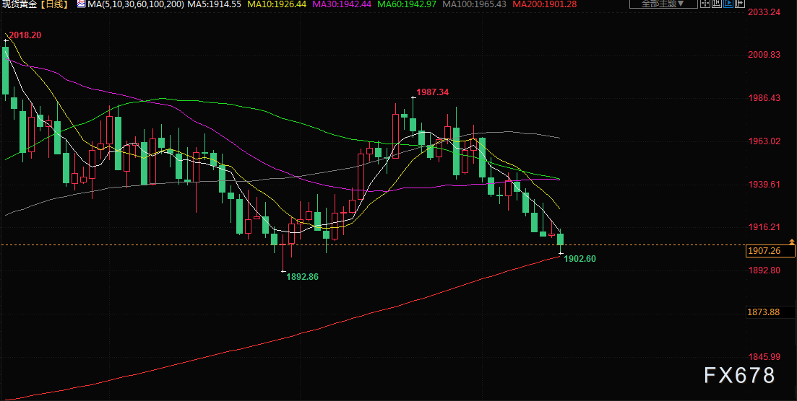Open the 全部主题 theme dropdown

coord(663,4)
